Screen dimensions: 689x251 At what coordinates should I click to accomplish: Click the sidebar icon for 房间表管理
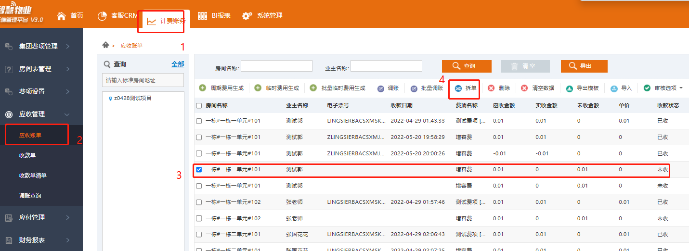(x=9, y=69)
